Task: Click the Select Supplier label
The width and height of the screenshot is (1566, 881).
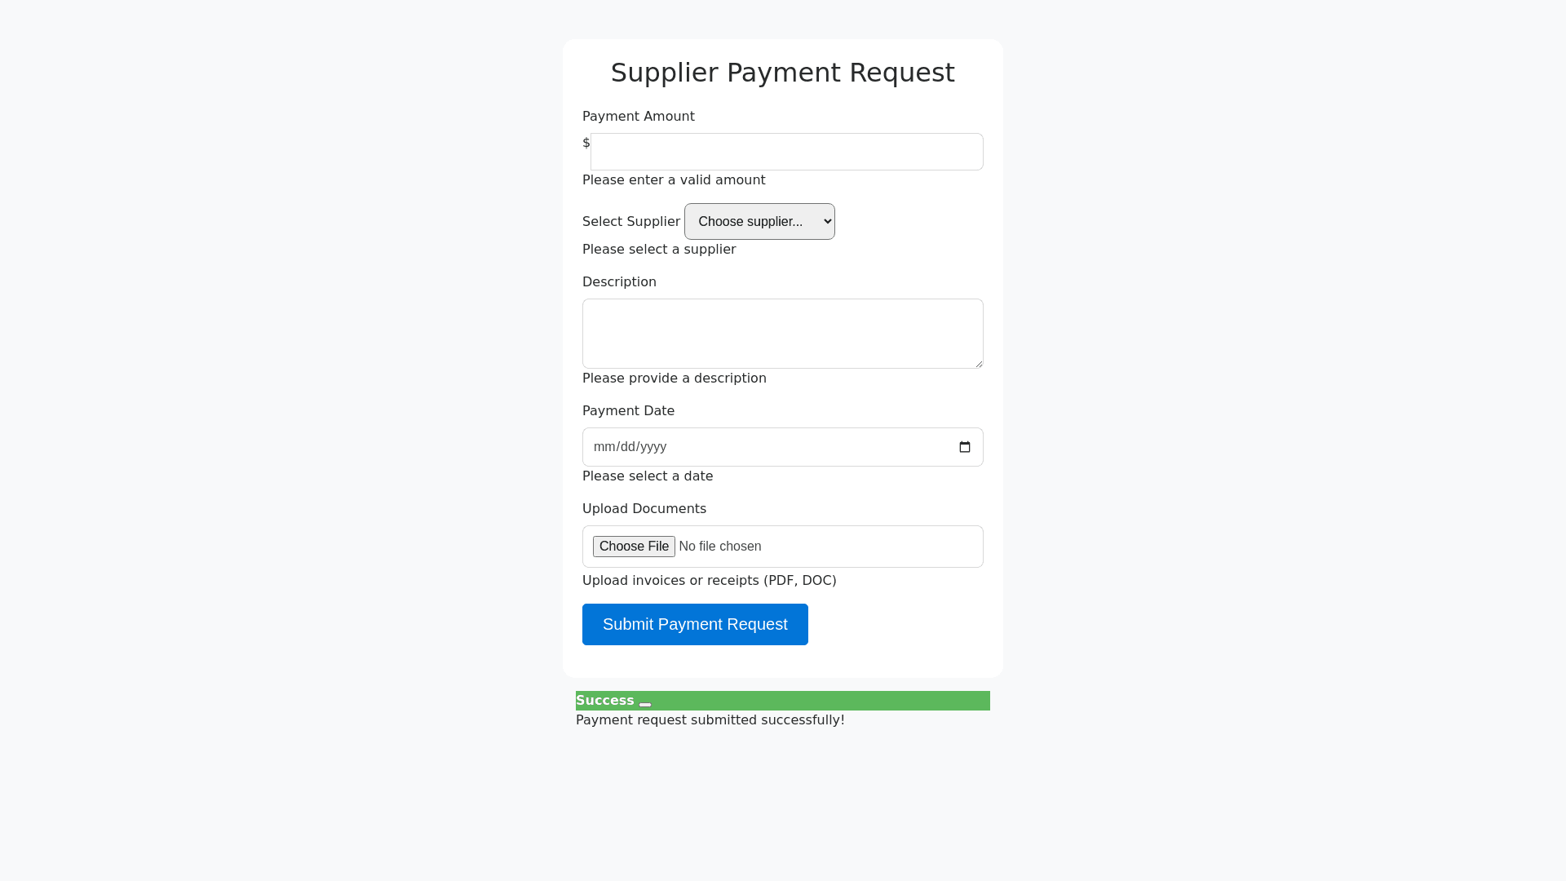Action: click(x=631, y=222)
